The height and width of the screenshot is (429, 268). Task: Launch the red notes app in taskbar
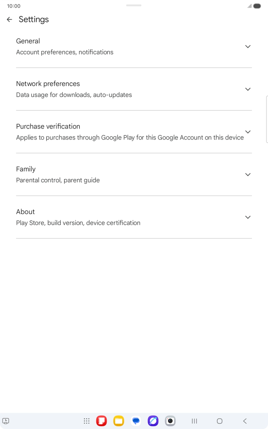101,421
